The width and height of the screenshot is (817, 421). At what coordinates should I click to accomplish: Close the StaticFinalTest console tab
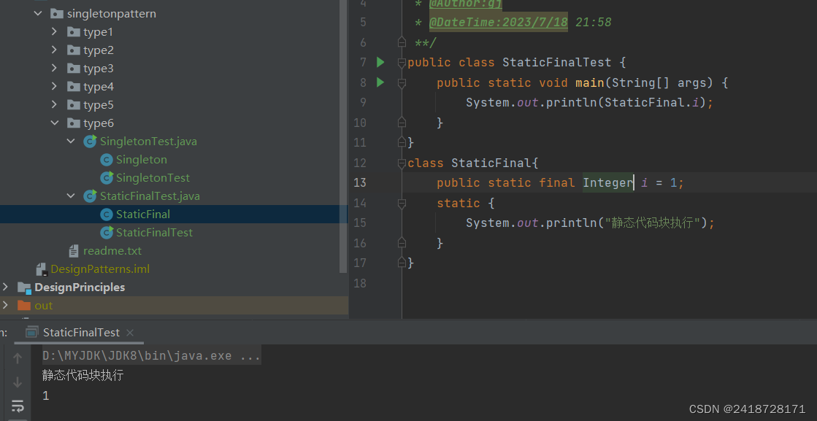[x=129, y=332]
